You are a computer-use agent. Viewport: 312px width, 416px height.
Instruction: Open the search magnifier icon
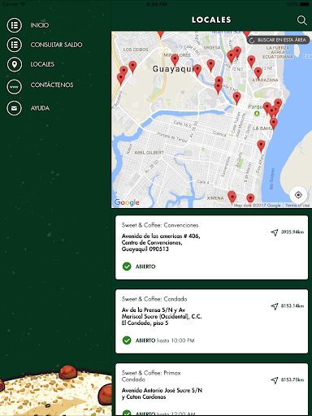click(x=301, y=20)
